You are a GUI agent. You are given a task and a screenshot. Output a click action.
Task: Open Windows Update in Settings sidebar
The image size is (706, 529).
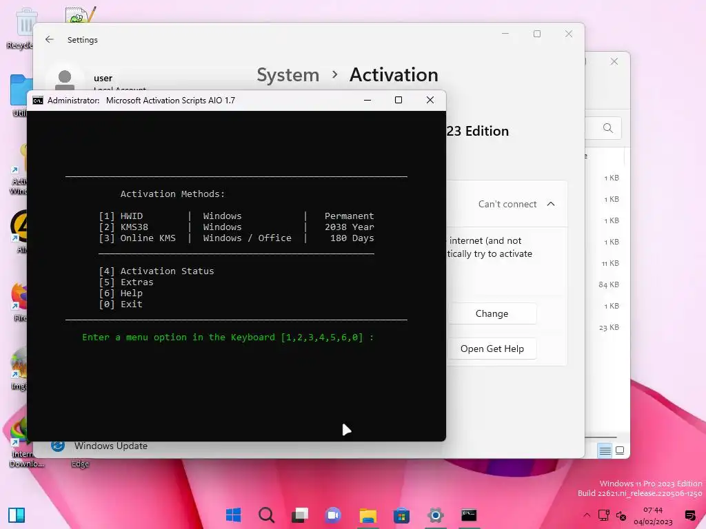[x=111, y=446]
